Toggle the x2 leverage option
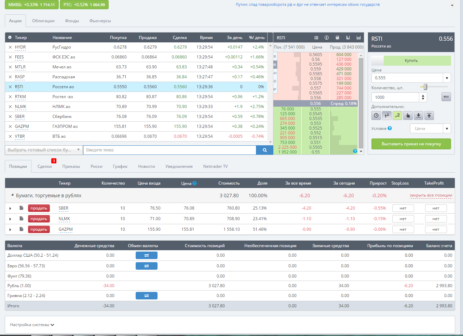The height and width of the screenshot is (336, 463). coord(397,116)
